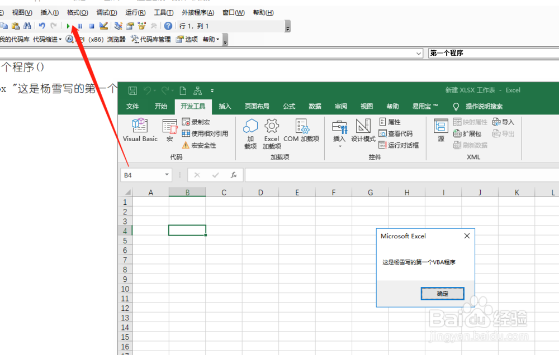Screen dimensions: 559x355
Task: Click the Paste icon in VBA toolbar
Action: (x=15, y=26)
